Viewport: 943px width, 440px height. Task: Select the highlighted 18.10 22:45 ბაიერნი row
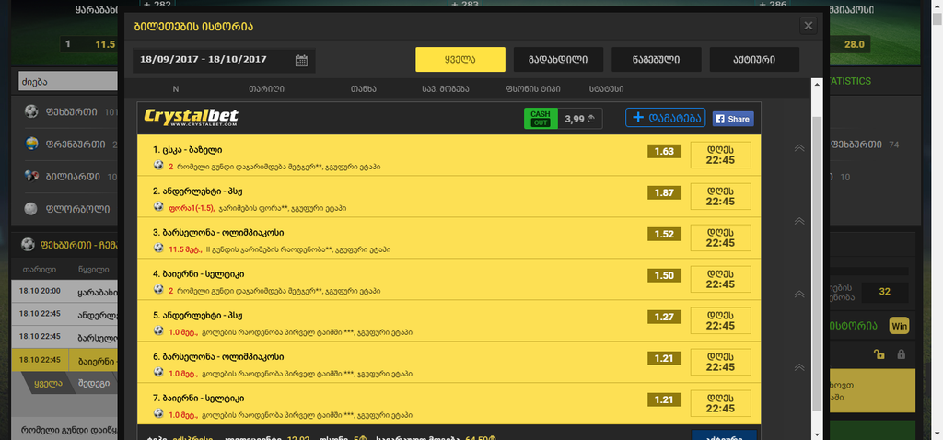(65, 360)
